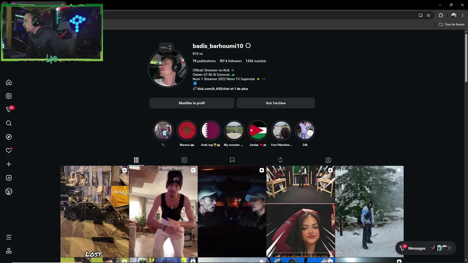Open the more options dots in Messages bar
Viewport: 468px width, 263px height.
point(449,248)
